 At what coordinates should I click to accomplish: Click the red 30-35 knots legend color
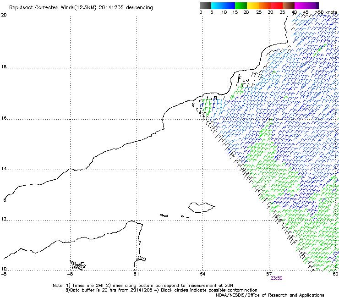[277, 6]
